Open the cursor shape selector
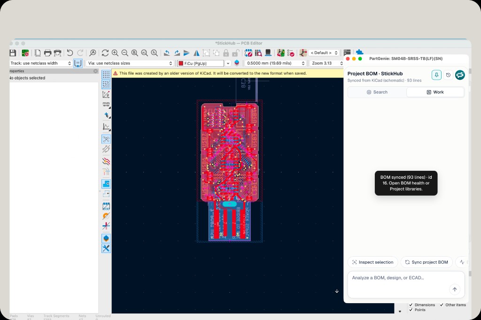 pos(106,115)
